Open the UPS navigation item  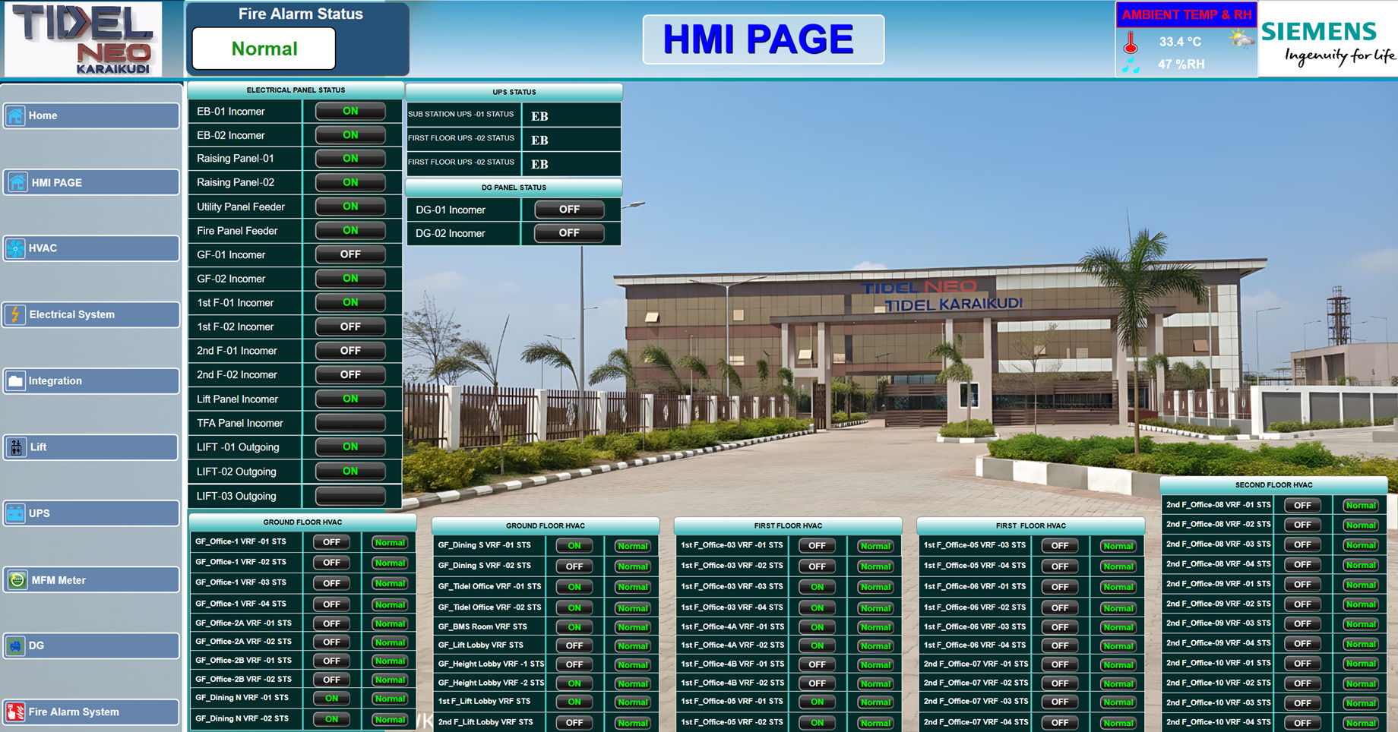(x=91, y=514)
